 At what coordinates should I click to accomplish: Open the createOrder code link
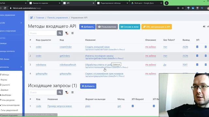[x=66, y=47]
